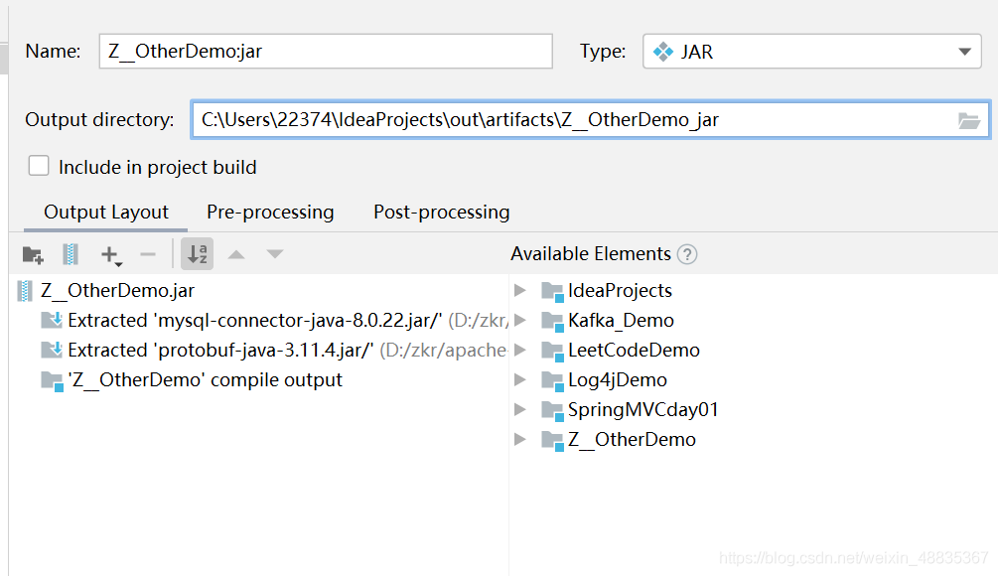Image resolution: width=998 pixels, height=576 pixels.
Task: Click the Move Down arrow icon
Action: click(275, 254)
